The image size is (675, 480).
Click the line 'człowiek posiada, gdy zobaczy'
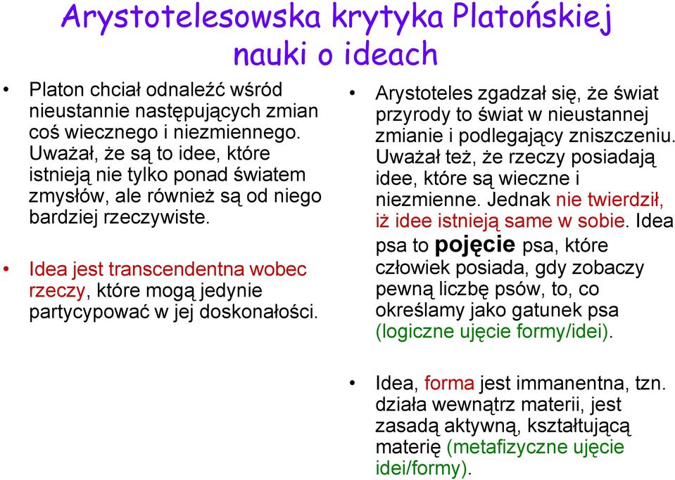pyautogui.click(x=510, y=268)
